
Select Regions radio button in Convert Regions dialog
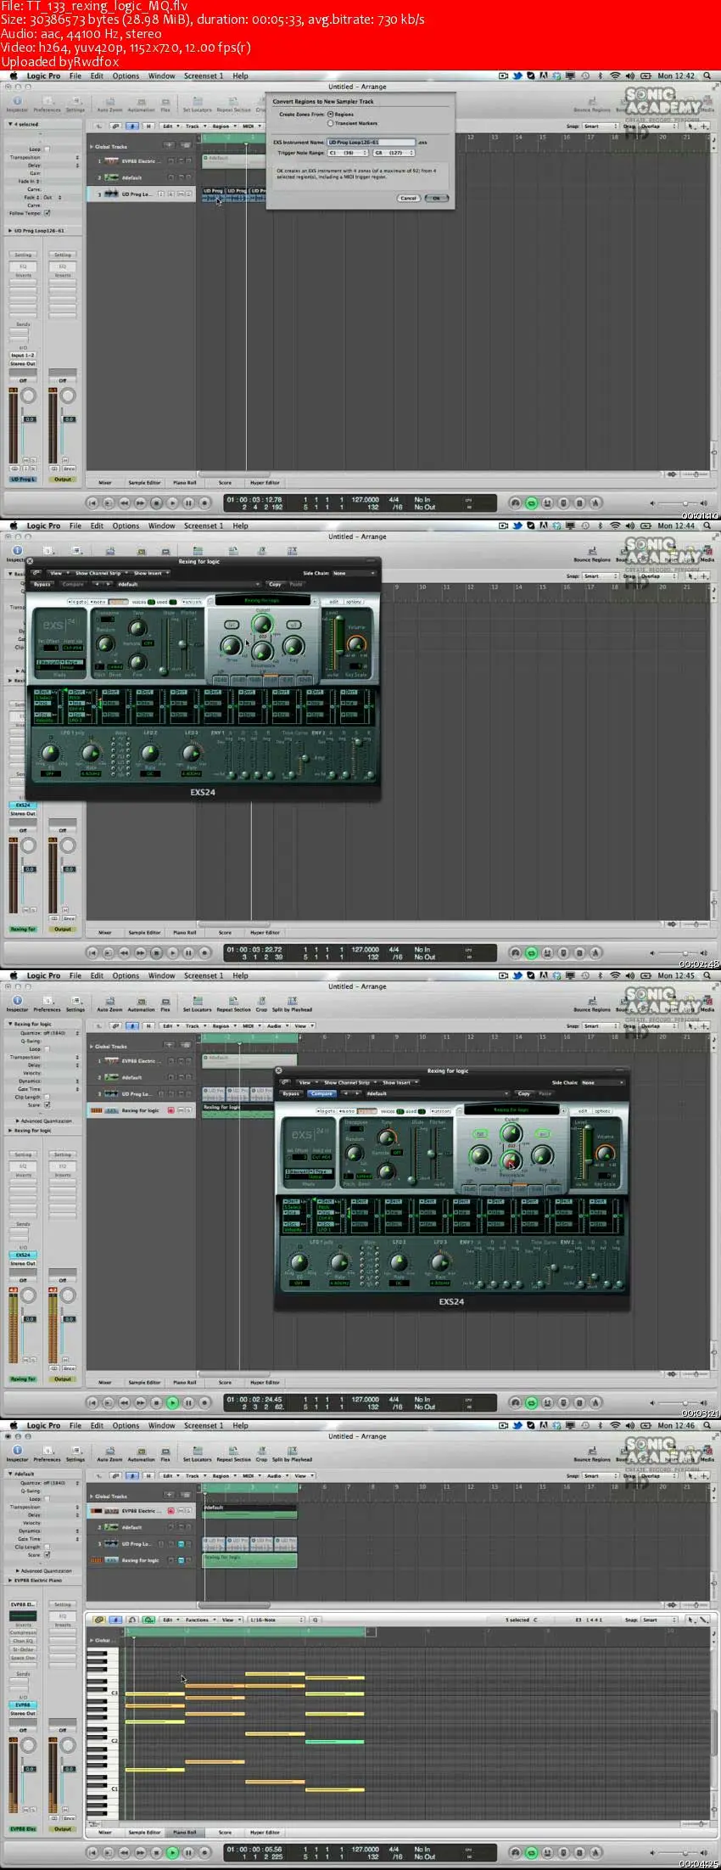[330, 114]
